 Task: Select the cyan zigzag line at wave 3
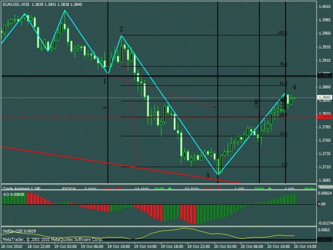point(218,175)
